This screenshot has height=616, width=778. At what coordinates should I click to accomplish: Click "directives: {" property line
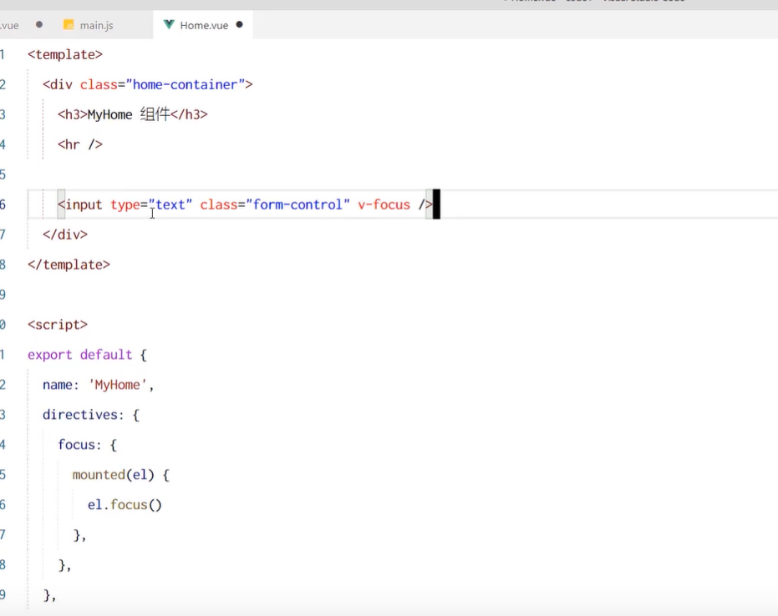tap(91, 415)
